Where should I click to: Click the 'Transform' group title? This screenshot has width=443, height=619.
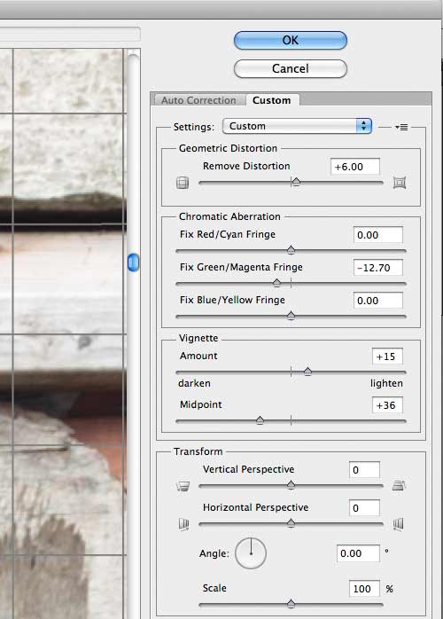198,451
